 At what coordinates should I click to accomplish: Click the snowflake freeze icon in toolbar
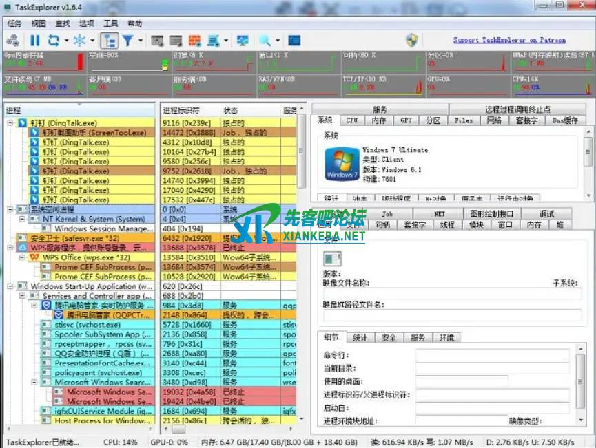tap(80, 41)
